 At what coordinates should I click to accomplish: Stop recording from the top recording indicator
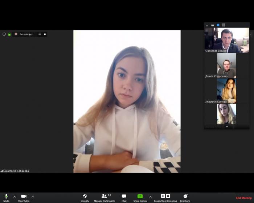point(45,34)
